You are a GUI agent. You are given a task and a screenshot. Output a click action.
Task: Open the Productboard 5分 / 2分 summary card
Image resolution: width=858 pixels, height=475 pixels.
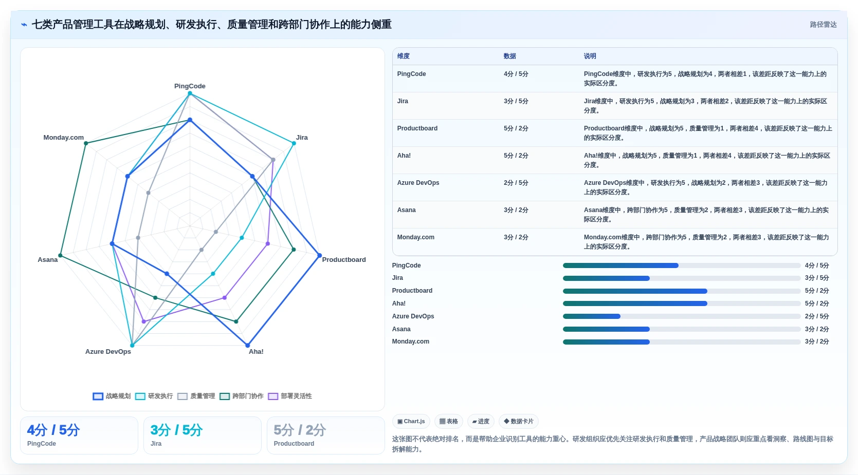click(x=326, y=435)
